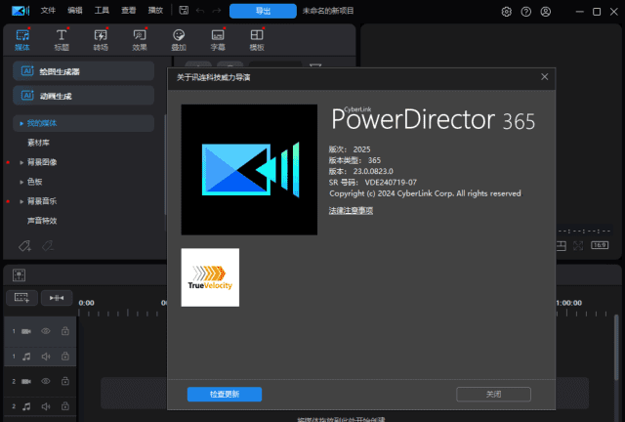Switch to the 叠加 overlay room
The image size is (625, 422).
tap(179, 40)
